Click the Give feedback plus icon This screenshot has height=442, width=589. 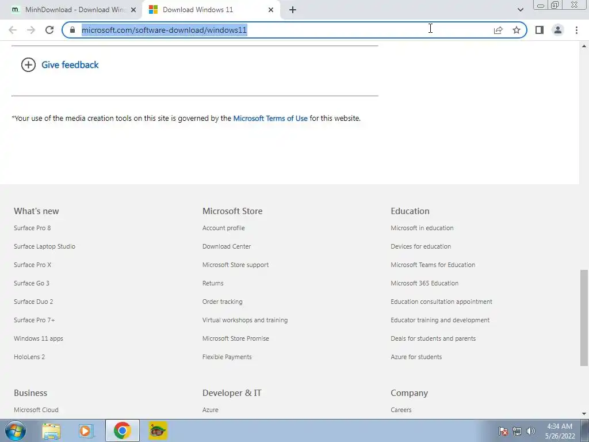[28, 64]
